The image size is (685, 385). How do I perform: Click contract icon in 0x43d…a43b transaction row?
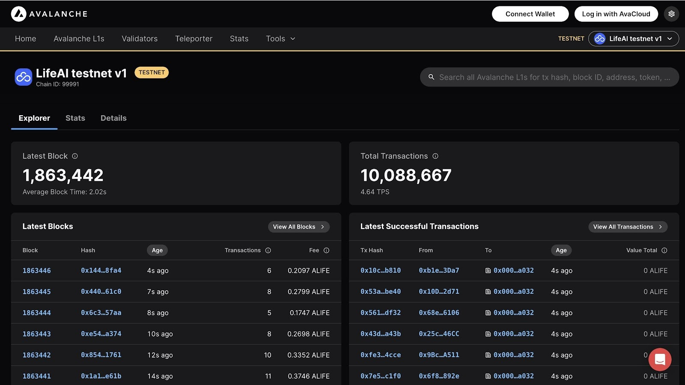[x=488, y=334]
